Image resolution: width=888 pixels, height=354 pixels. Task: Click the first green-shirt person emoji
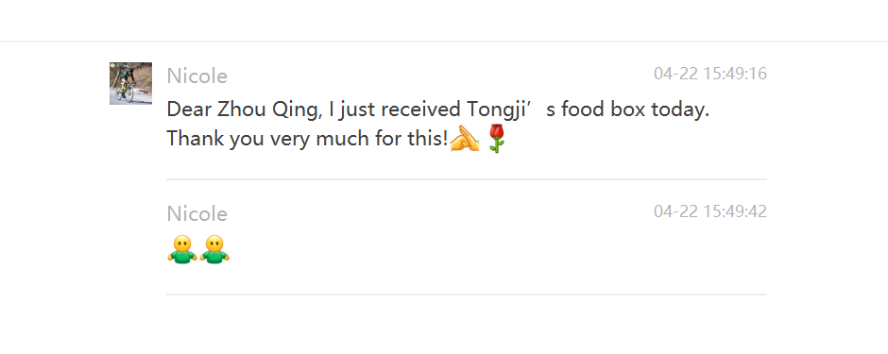click(181, 250)
